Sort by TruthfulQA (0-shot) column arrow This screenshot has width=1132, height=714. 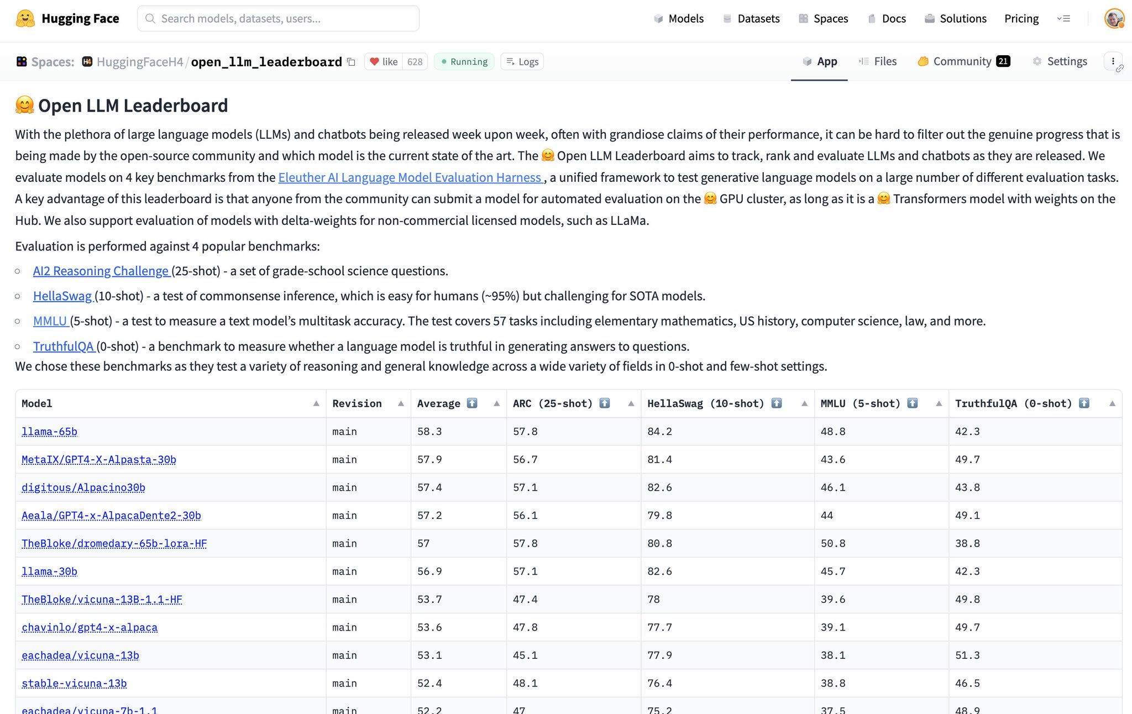(1112, 404)
